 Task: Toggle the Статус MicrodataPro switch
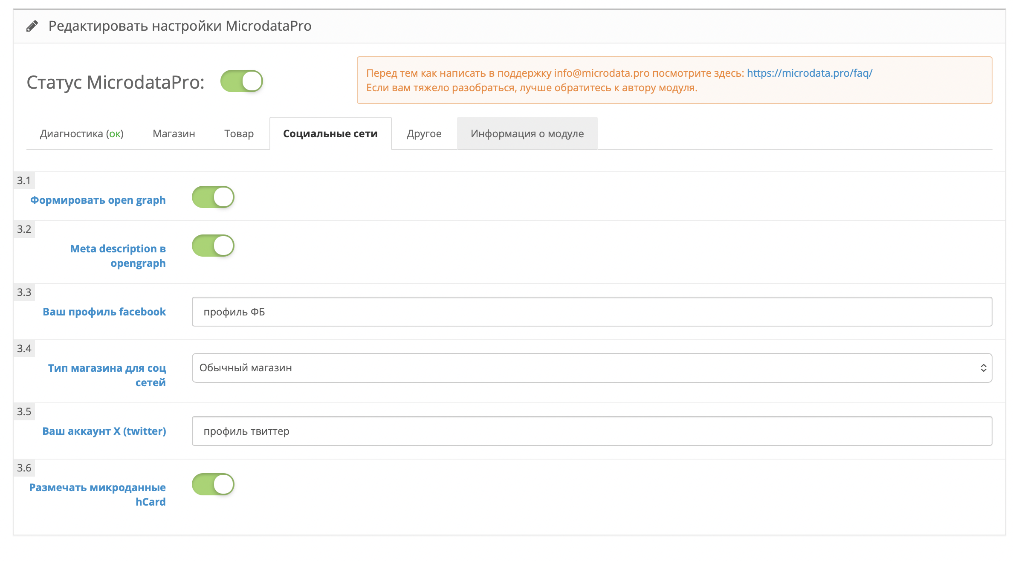pyautogui.click(x=242, y=81)
